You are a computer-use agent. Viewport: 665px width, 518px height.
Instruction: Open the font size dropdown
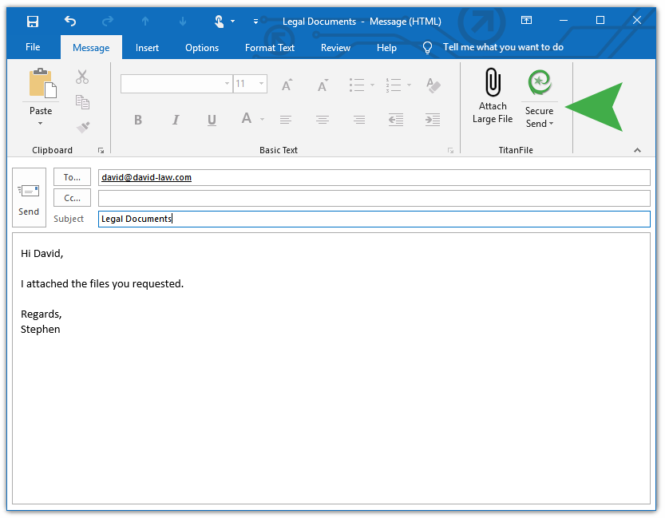tap(260, 84)
